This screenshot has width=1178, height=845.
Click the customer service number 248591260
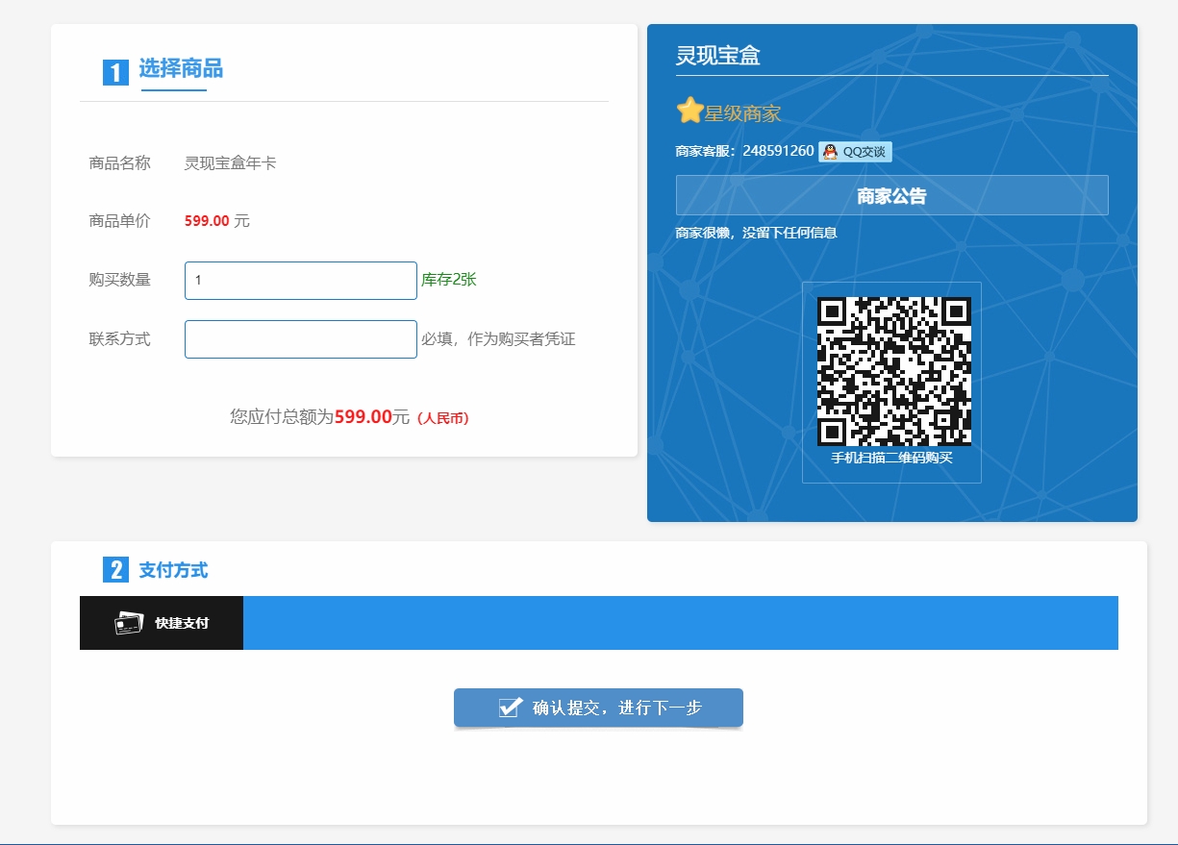(x=778, y=151)
